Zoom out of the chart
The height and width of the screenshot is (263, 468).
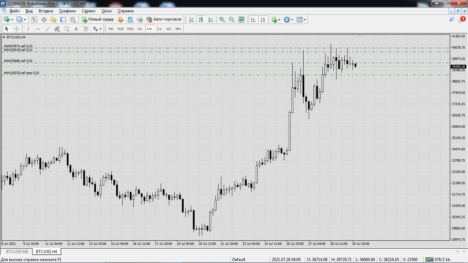click(x=232, y=20)
